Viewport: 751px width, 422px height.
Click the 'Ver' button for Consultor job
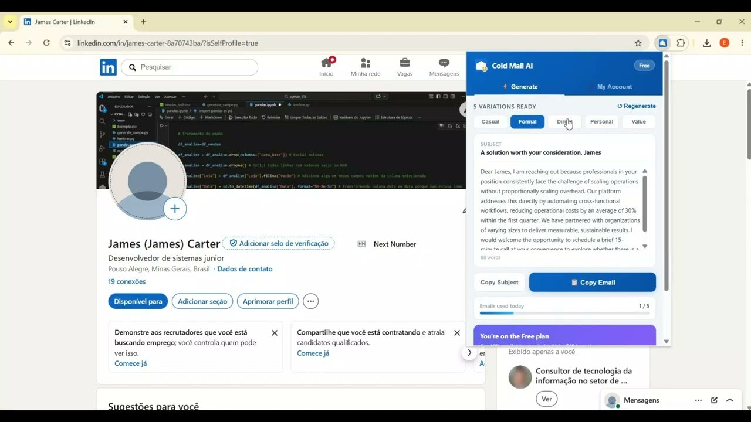pyautogui.click(x=547, y=399)
